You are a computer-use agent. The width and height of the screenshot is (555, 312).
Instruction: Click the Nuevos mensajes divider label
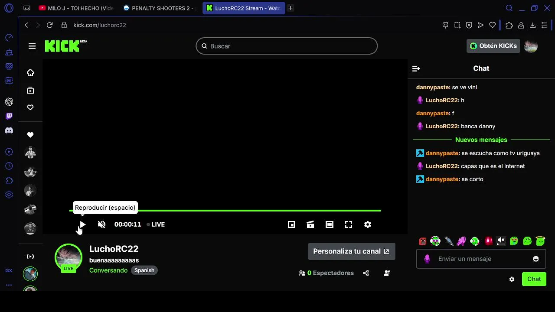481,140
